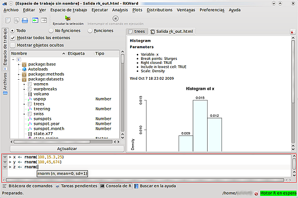The height and width of the screenshot is (198, 298).
Task: Close the output tab with the red X
Action: coord(292,32)
